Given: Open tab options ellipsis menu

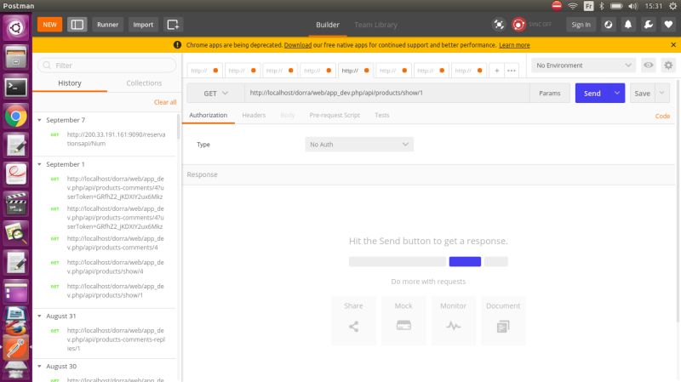Looking at the screenshot, I should 512,71.
